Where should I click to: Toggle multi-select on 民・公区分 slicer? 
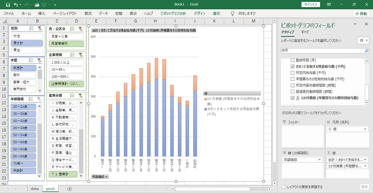(72, 29)
